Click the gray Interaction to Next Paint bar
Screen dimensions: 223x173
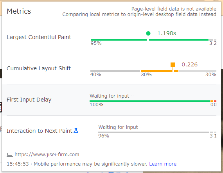(x=153, y=132)
